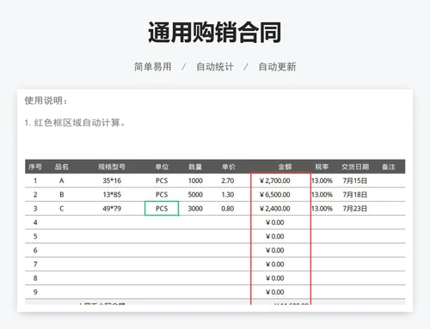Click serial number 2 in the table
The height and width of the screenshot is (329, 430).
click(x=35, y=195)
